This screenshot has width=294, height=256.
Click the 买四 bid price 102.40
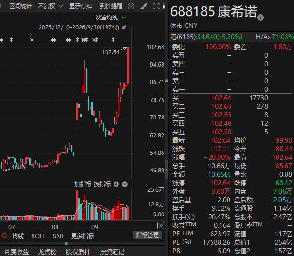221,123
